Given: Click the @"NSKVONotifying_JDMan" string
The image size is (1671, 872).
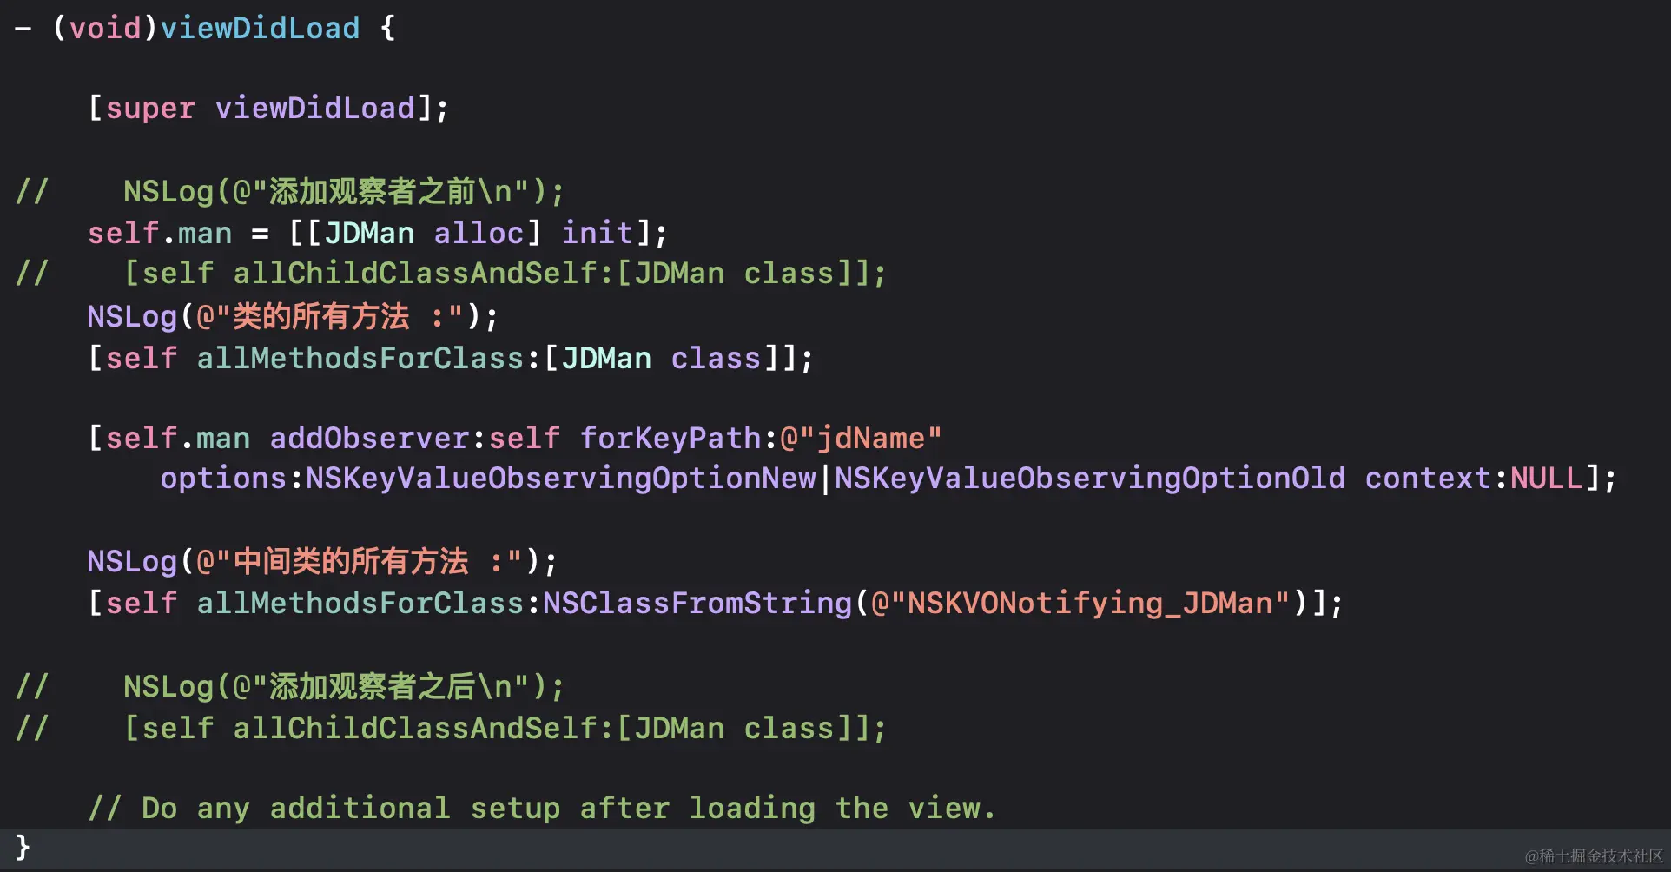Looking at the screenshot, I should coord(1081,603).
